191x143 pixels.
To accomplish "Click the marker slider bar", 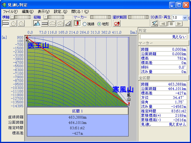I will (x=100, y=17).
